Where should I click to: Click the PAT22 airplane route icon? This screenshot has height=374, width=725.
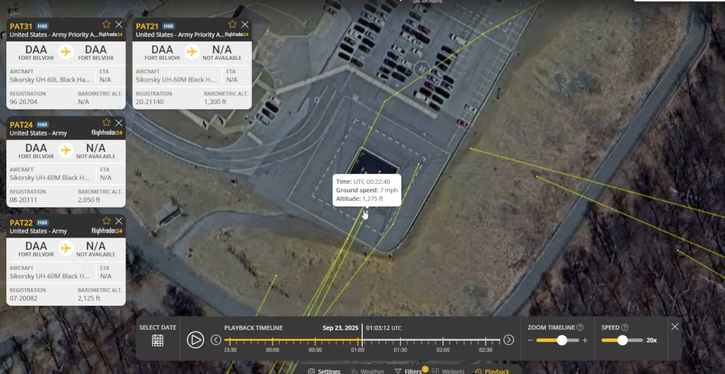(x=66, y=248)
